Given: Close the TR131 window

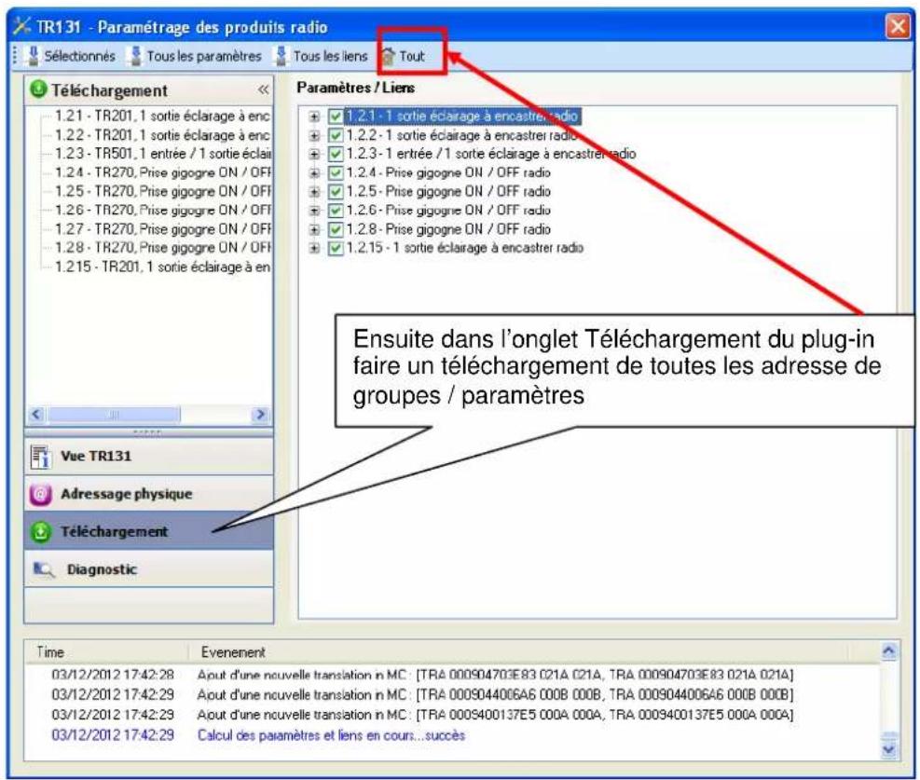Looking at the screenshot, I should coord(898,26).
